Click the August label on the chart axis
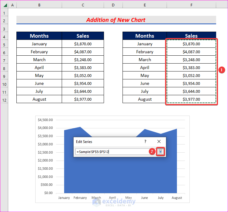228x212 pixels. pyautogui.click(x=177, y=198)
